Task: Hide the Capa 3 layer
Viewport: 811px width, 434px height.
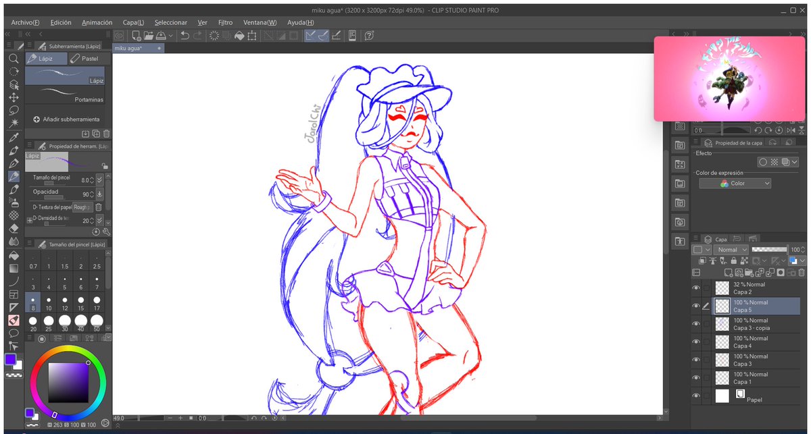Action: click(x=696, y=360)
